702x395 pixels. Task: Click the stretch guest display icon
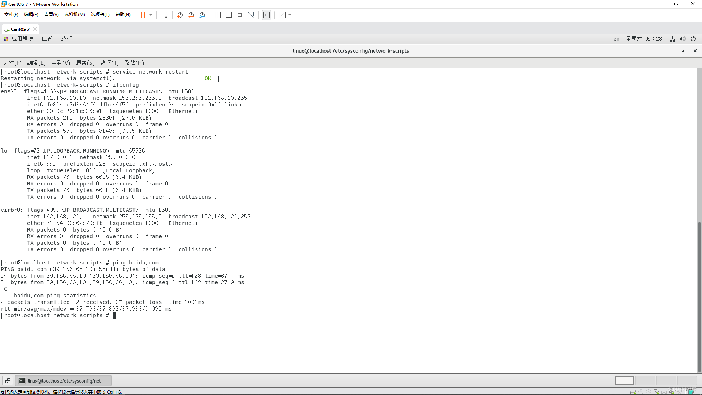pyautogui.click(x=282, y=15)
